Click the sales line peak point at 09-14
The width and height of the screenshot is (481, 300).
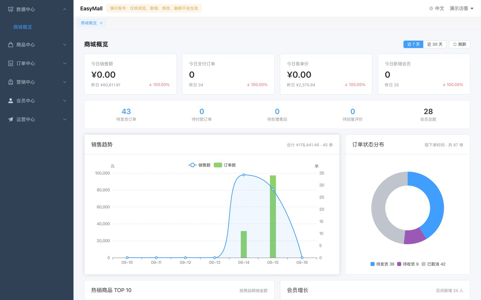click(244, 175)
